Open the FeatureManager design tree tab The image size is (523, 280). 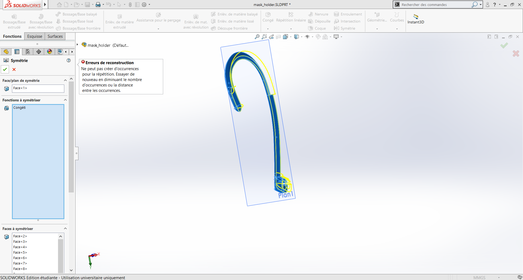coord(6,52)
